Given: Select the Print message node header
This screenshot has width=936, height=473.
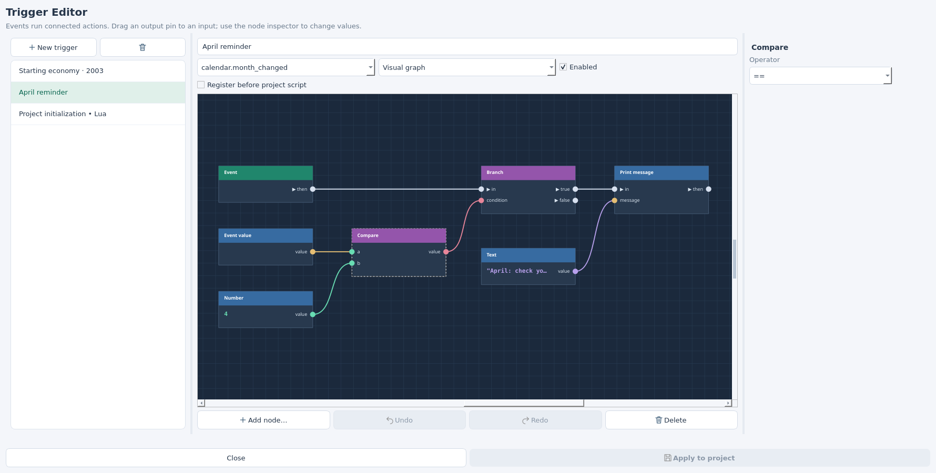Looking at the screenshot, I should [x=662, y=173].
